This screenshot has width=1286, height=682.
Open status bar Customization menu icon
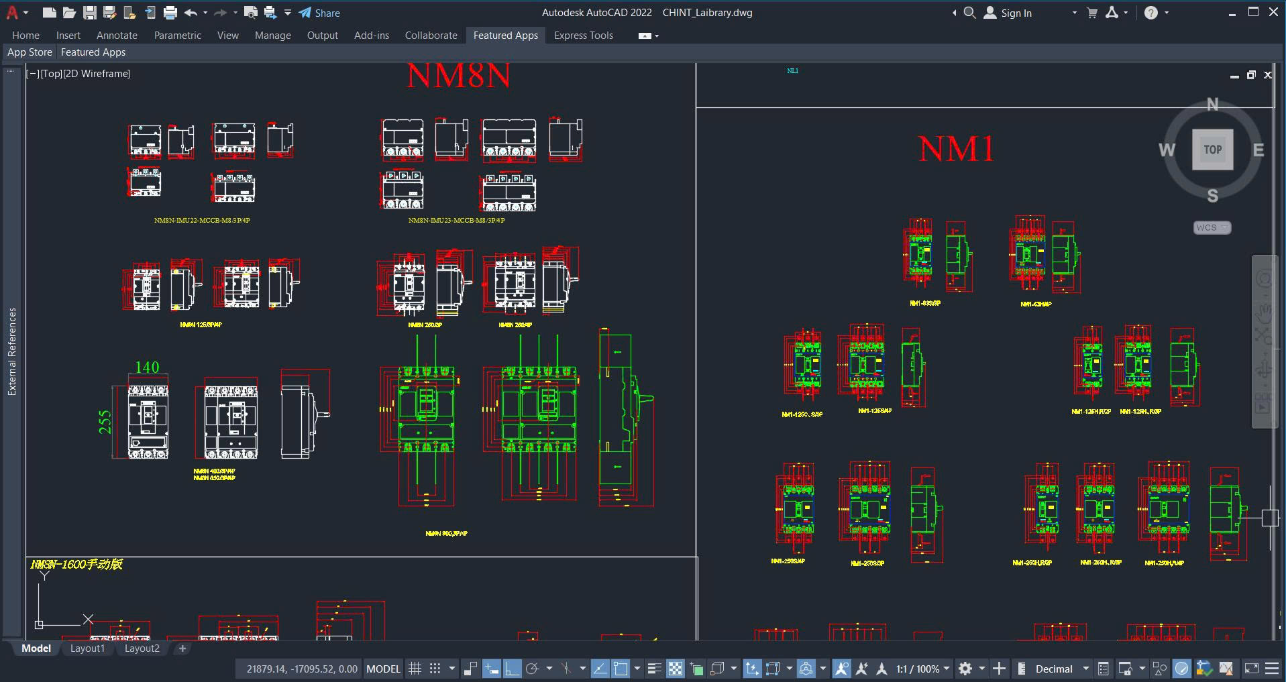pyautogui.click(x=1272, y=669)
